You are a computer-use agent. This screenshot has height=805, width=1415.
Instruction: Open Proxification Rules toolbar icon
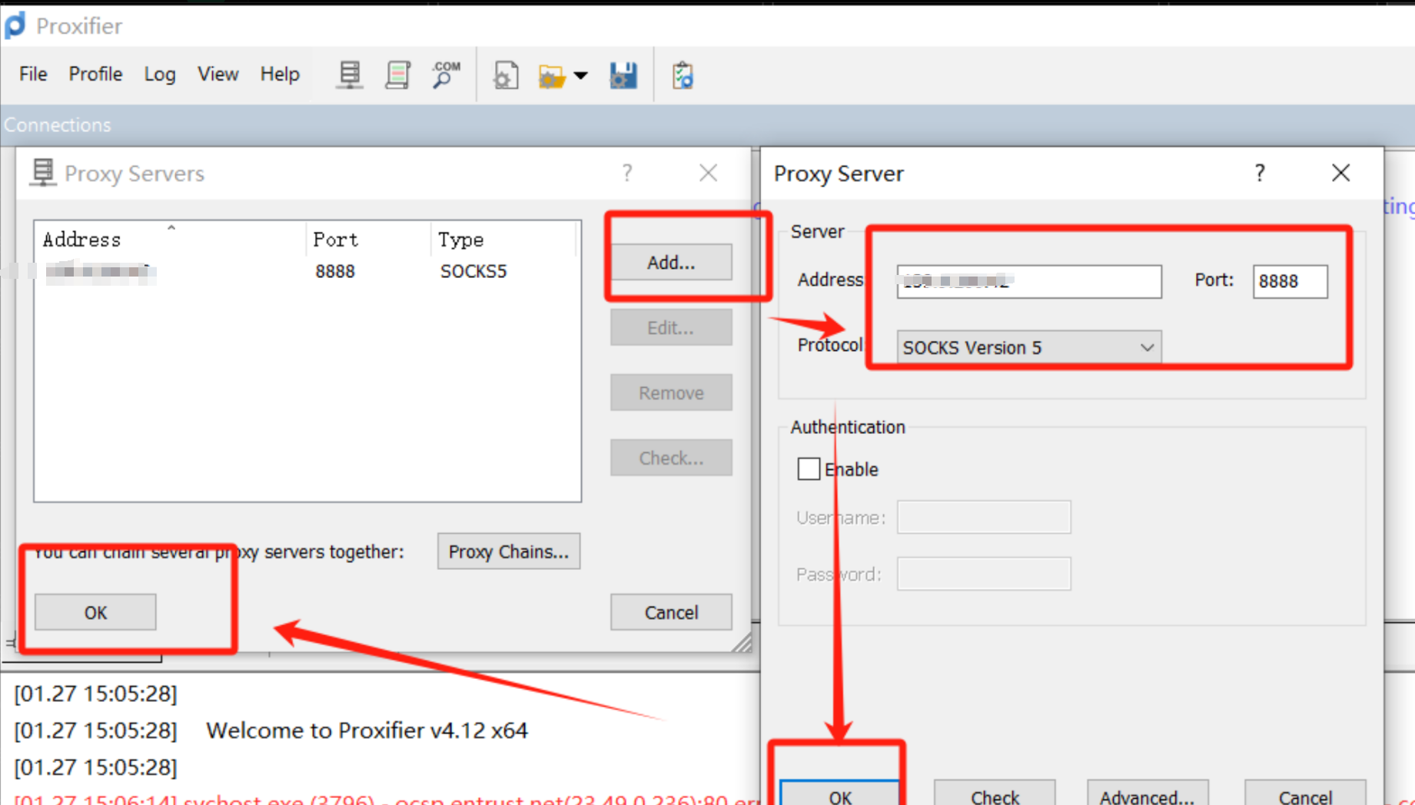click(x=397, y=75)
